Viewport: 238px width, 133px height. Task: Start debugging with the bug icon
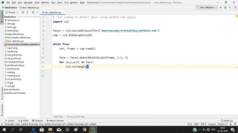(225, 7)
